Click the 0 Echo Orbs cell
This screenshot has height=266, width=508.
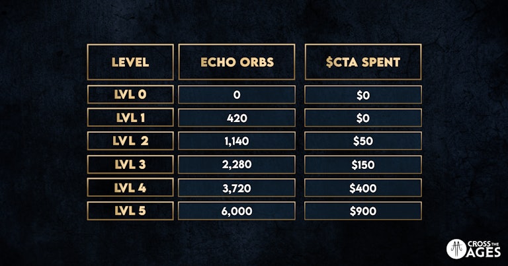pos(237,94)
